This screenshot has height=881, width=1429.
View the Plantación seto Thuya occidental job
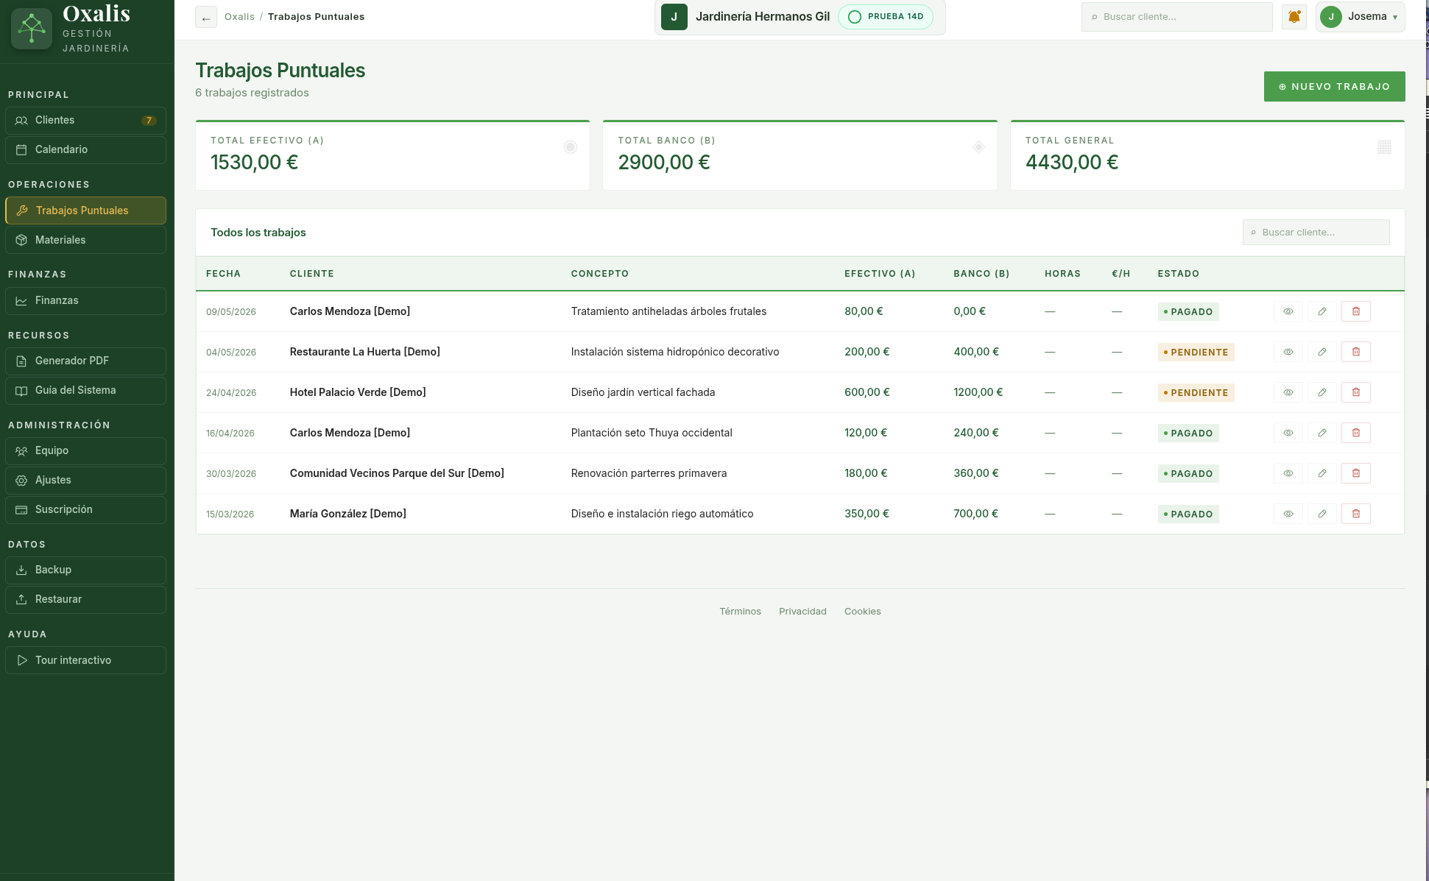click(1288, 433)
